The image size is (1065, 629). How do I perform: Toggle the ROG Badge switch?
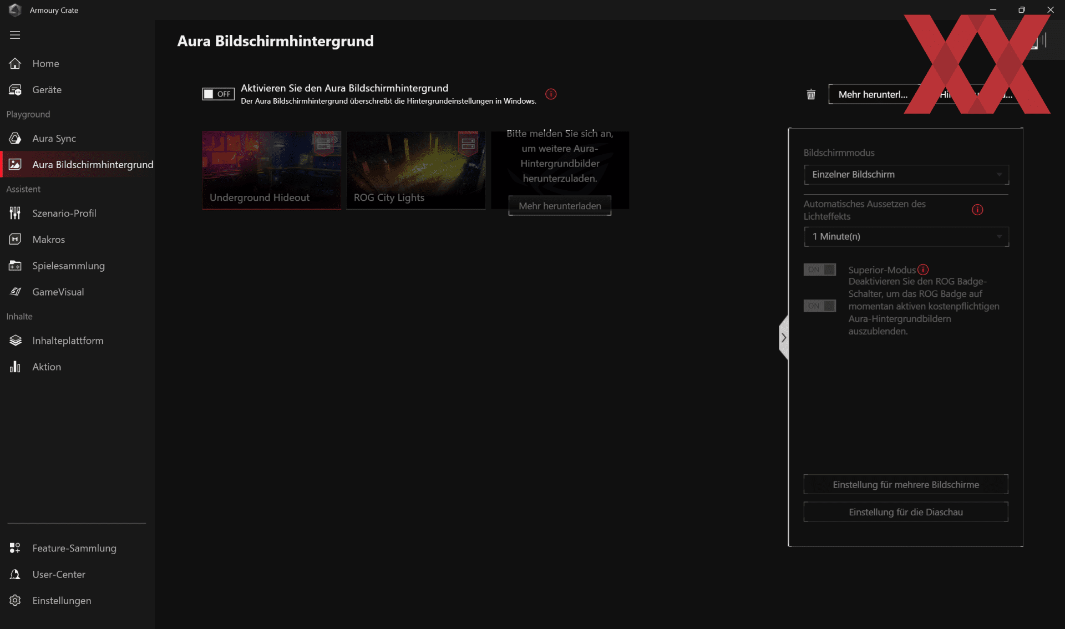[820, 306]
